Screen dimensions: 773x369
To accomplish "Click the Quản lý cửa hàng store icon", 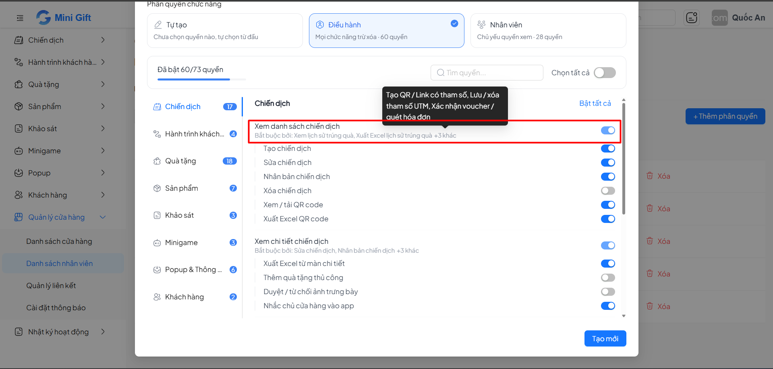I will pos(19,217).
